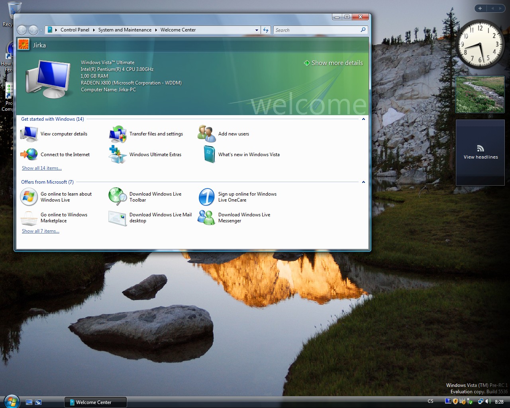Screen dimensions: 510x408
Task: Select the System and Maintenance breadcrumb
Action: click(125, 30)
